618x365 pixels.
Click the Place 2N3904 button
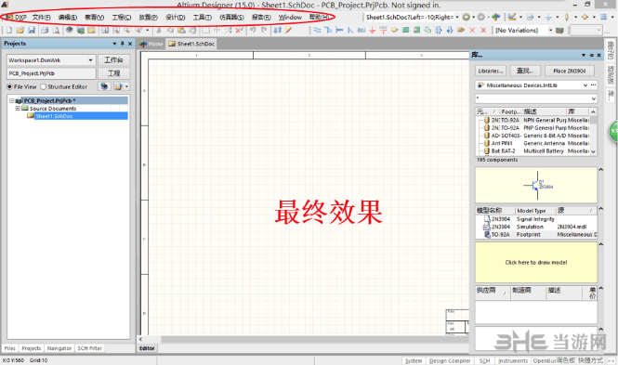click(569, 71)
